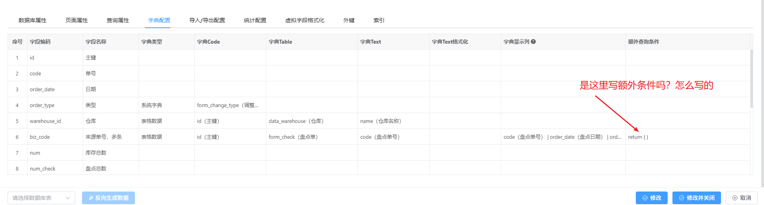The width and height of the screenshot is (764, 205).
Task: Switch to the 数据库属性 tab
Action: 33,20
